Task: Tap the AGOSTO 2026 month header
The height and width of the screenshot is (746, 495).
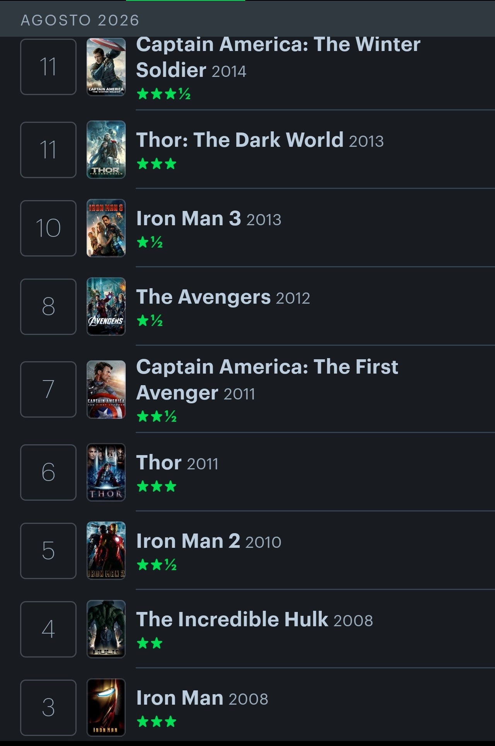Action: coord(80,20)
